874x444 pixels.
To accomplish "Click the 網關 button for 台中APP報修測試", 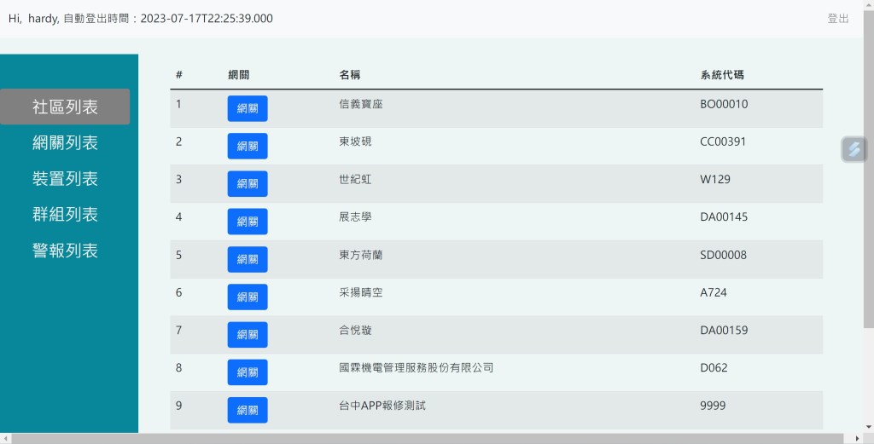I will (248, 410).
